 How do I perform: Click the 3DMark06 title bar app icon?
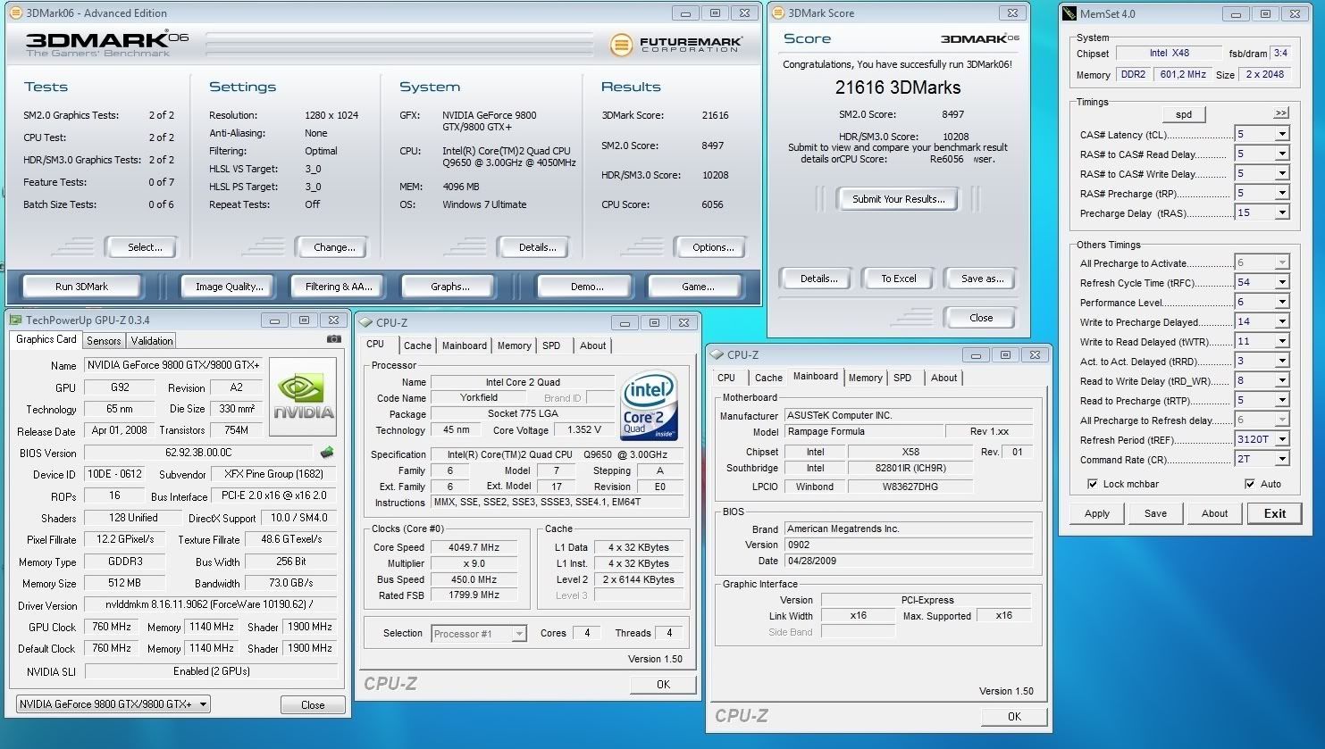pos(15,13)
